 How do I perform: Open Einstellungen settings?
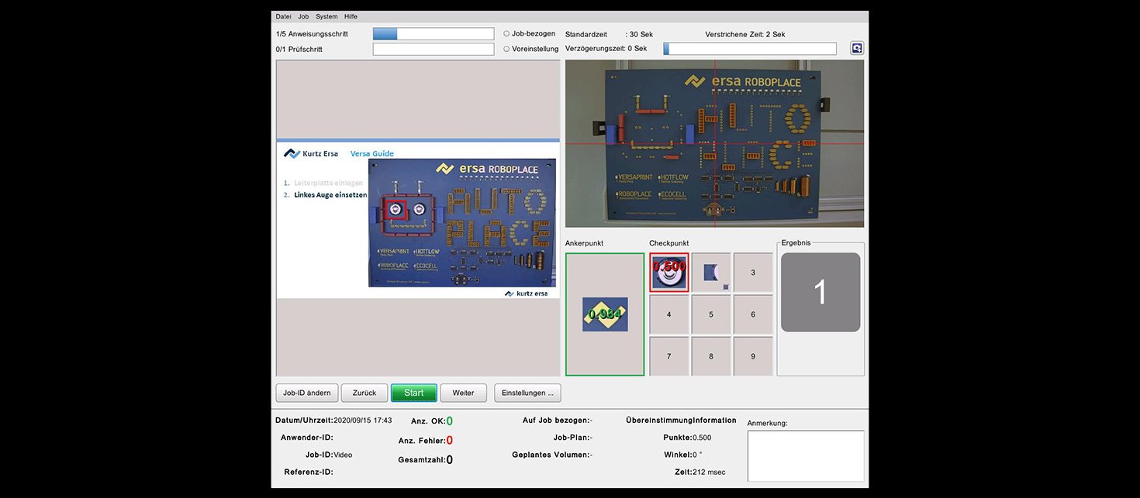[527, 393]
